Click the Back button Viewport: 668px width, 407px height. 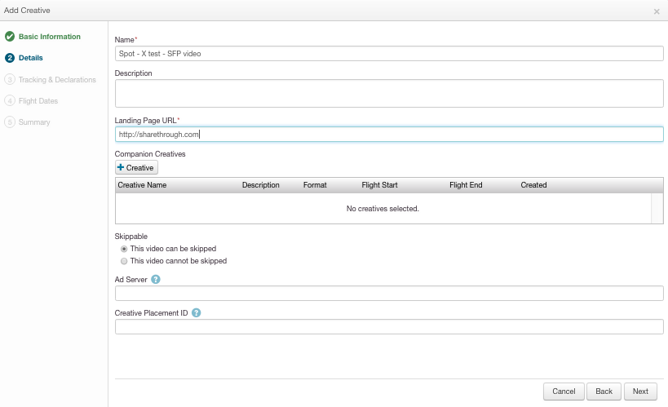(x=604, y=392)
